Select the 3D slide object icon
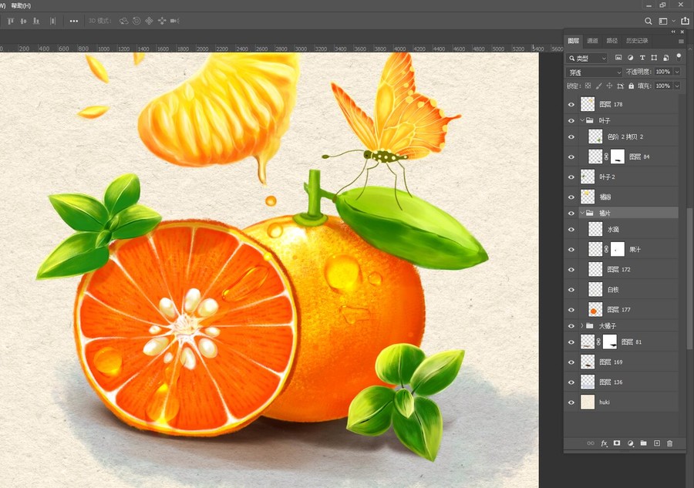This screenshot has width=694, height=488. 162,21
